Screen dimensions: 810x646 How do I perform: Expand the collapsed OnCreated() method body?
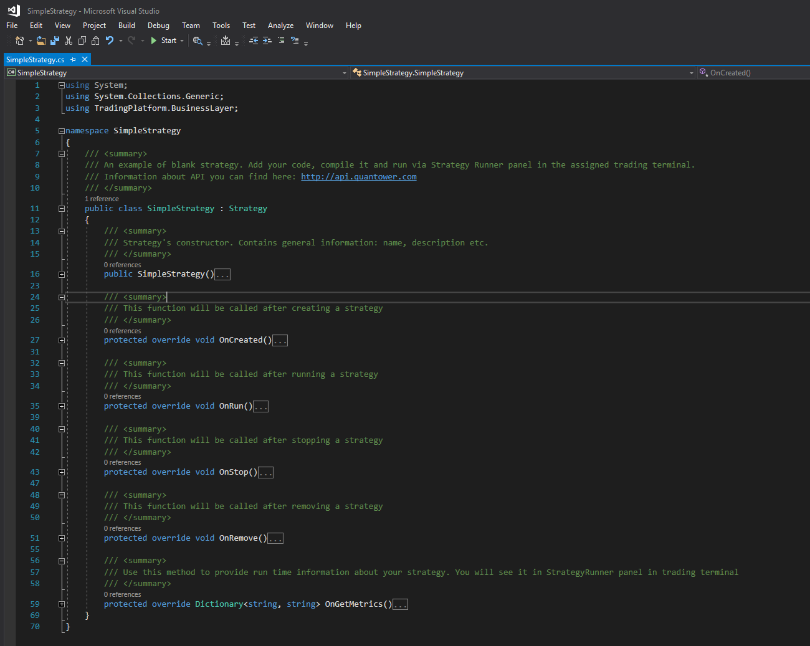click(x=62, y=340)
